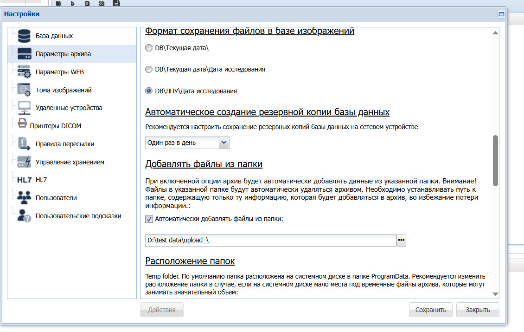Click the Принтеры DICOM printer icon

[22, 123]
